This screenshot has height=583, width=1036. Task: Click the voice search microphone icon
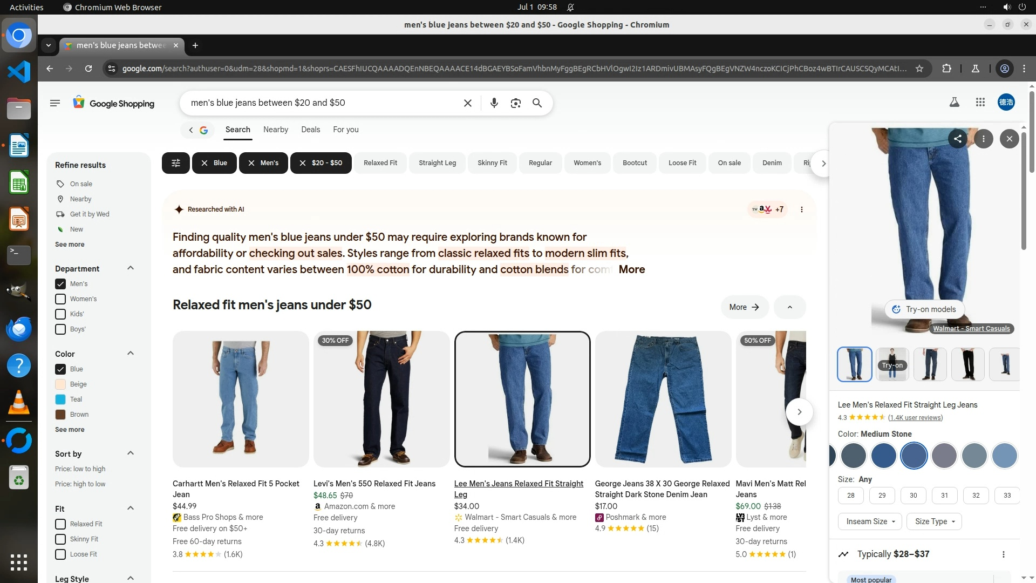click(494, 103)
